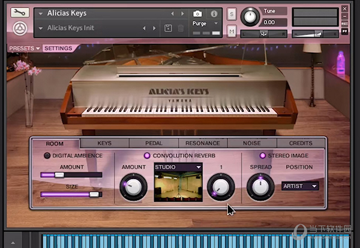Switch to the RESONANCE tab

pos(203,143)
